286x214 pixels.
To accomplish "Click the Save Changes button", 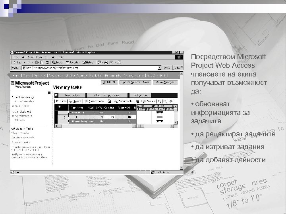I will (x=165, y=82).
